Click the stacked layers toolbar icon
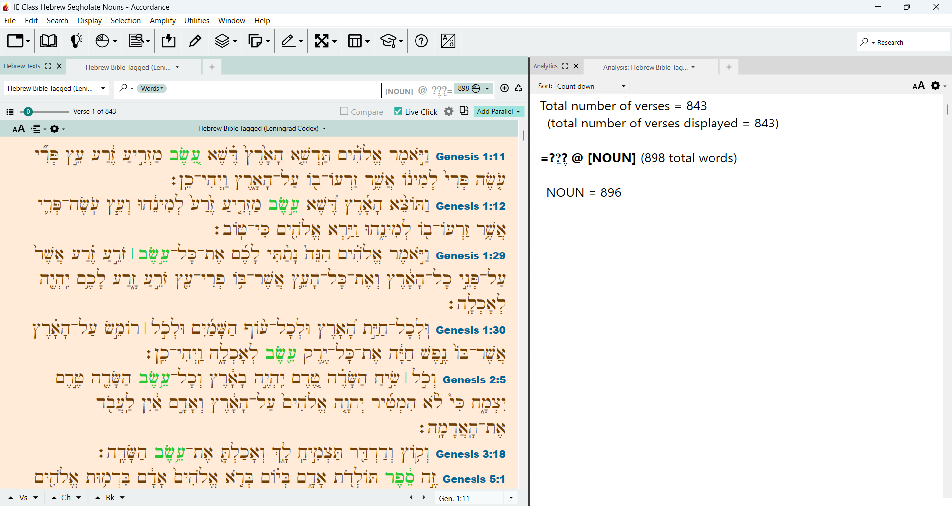952x506 pixels. [226, 41]
